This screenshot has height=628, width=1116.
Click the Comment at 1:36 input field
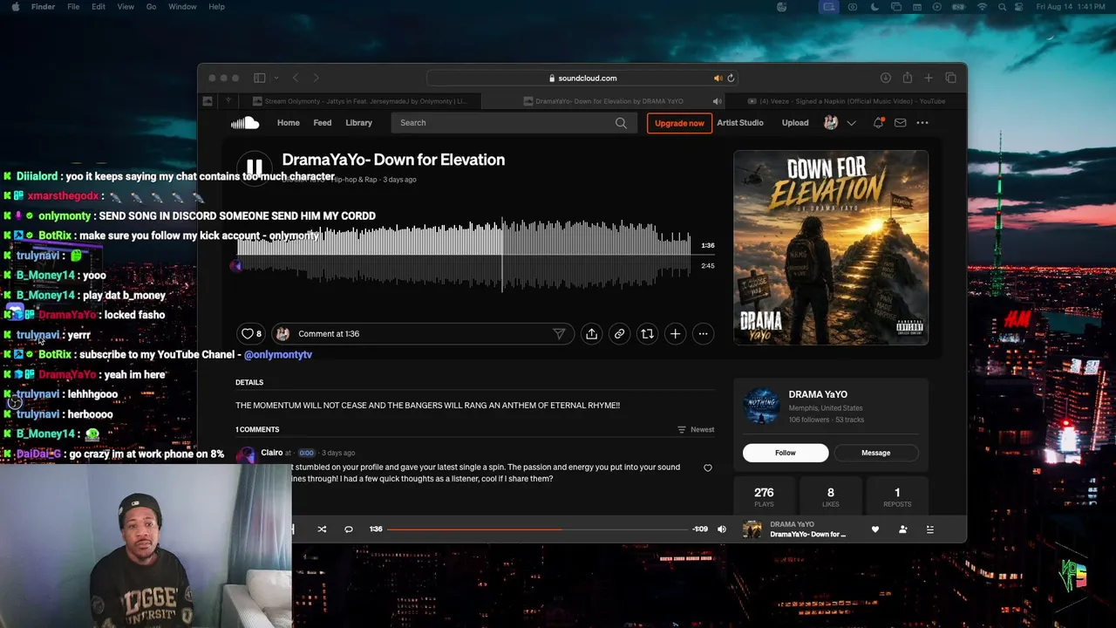422,333
